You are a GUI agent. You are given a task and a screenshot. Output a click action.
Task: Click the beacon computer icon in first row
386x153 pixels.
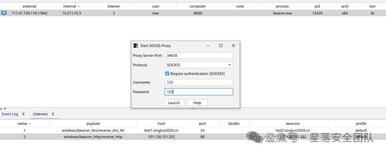[4, 13]
